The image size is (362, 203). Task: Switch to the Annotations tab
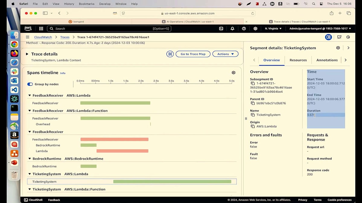pos(327,60)
